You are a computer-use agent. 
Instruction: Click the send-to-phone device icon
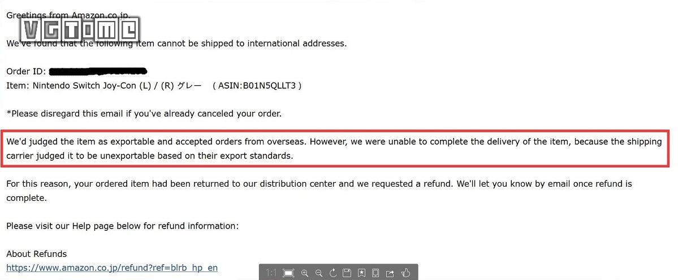point(375,273)
